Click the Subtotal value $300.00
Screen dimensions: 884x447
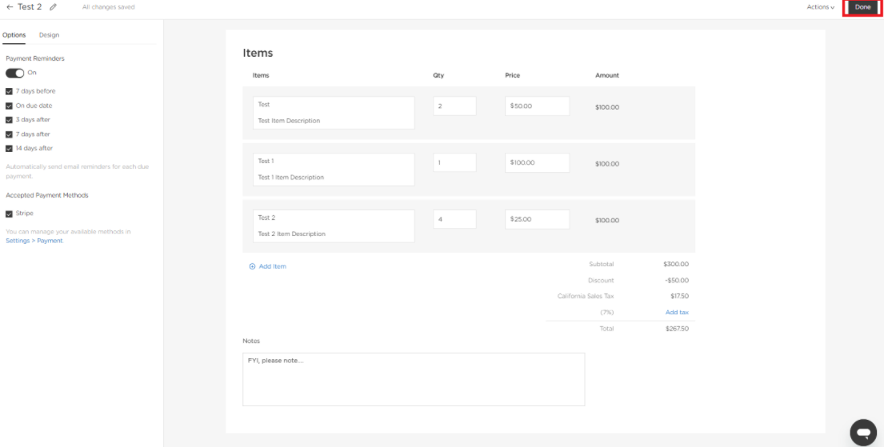coord(676,265)
